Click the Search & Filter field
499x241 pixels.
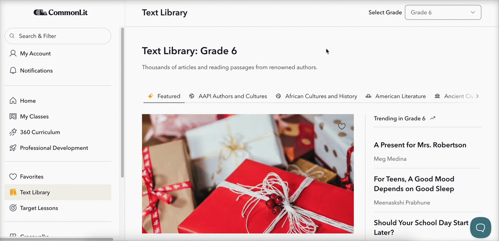click(x=58, y=36)
